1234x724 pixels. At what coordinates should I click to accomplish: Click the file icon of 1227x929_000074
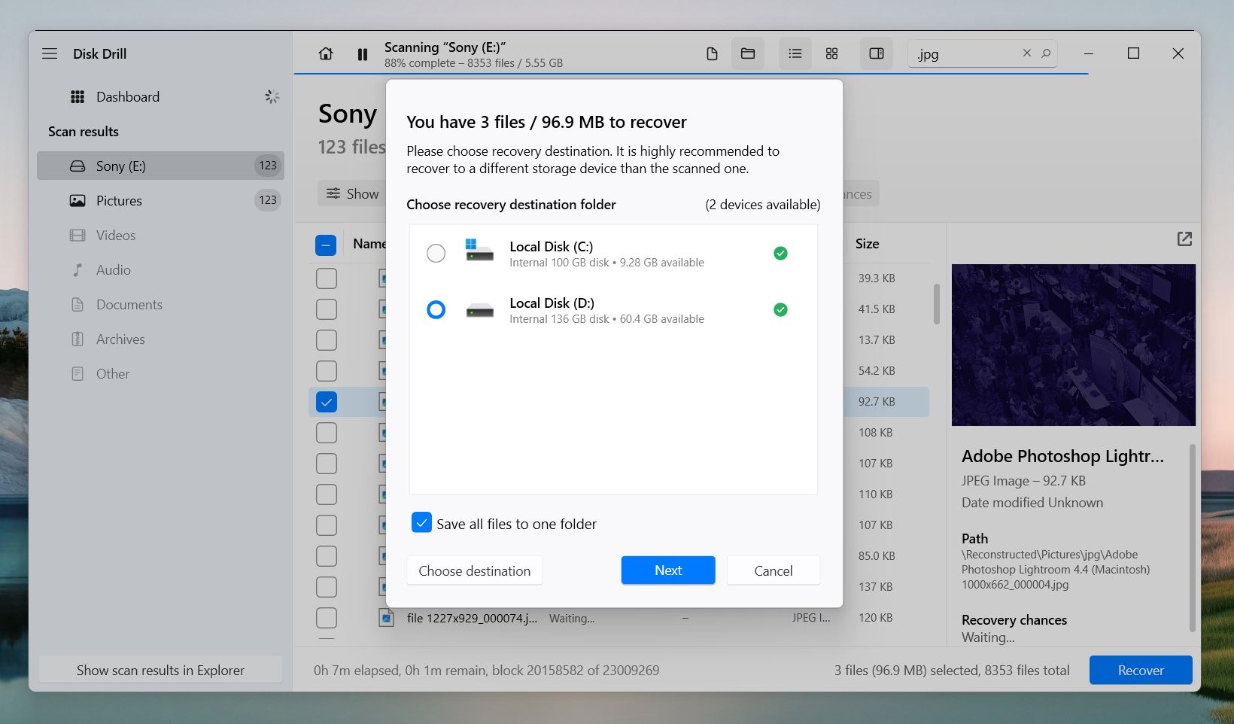tap(386, 619)
